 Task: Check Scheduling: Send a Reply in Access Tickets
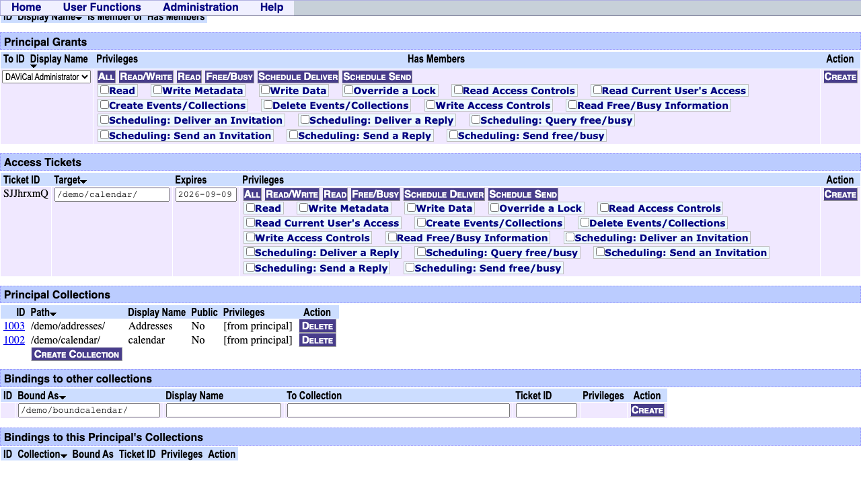[250, 267]
